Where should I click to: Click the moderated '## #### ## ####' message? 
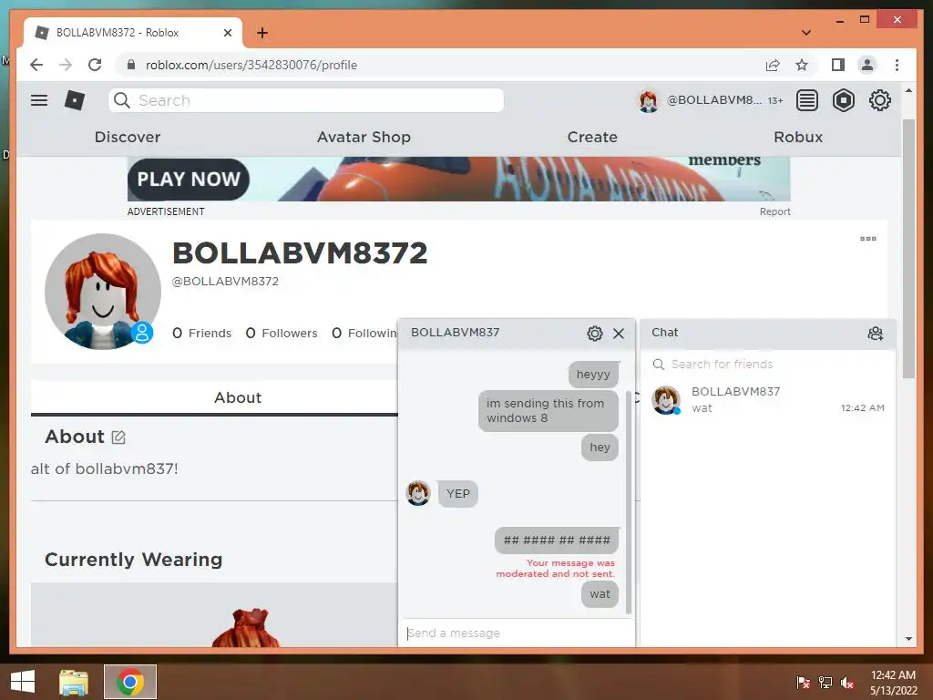click(557, 540)
